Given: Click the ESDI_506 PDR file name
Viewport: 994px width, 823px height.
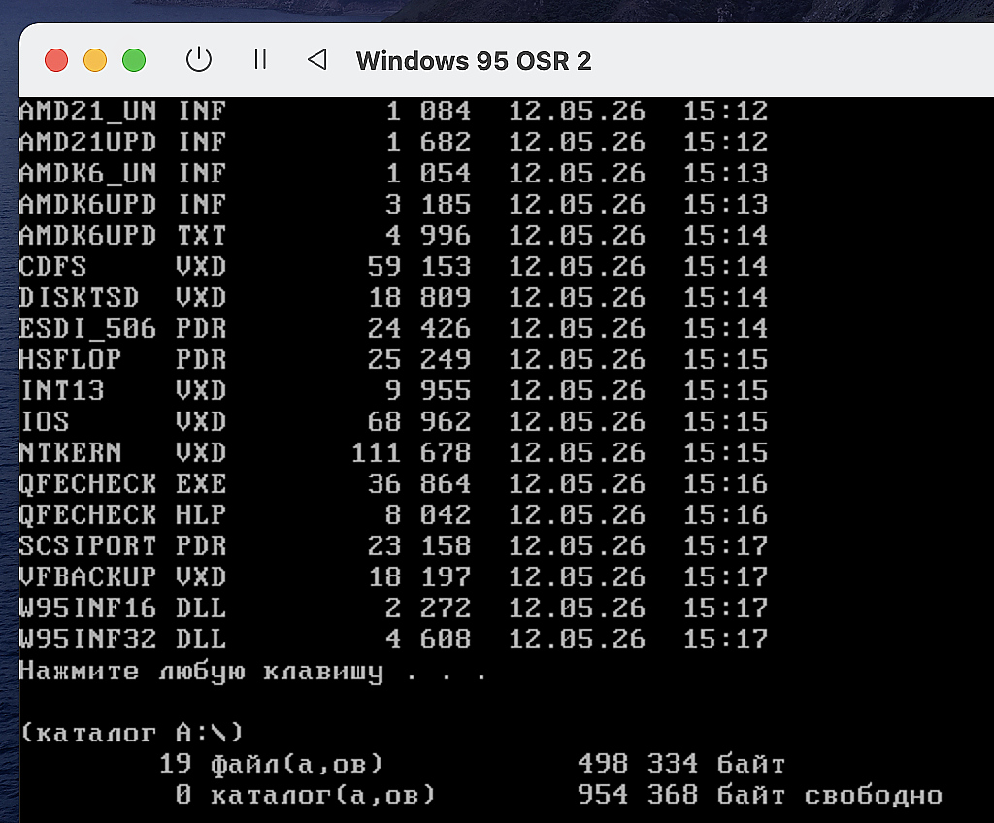Looking at the screenshot, I should click(x=122, y=328).
